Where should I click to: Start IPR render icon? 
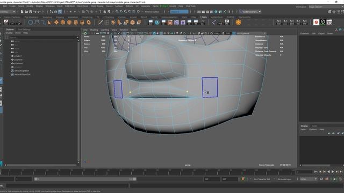(x=207, y=12)
